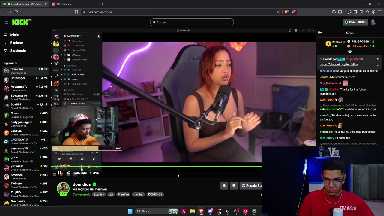This screenshot has width=384, height=216.
Task: Close the domidios Stream tab
Action: click(x=46, y=4)
